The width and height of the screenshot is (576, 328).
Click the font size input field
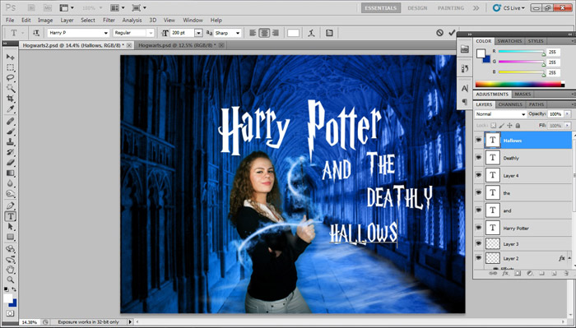click(x=182, y=33)
